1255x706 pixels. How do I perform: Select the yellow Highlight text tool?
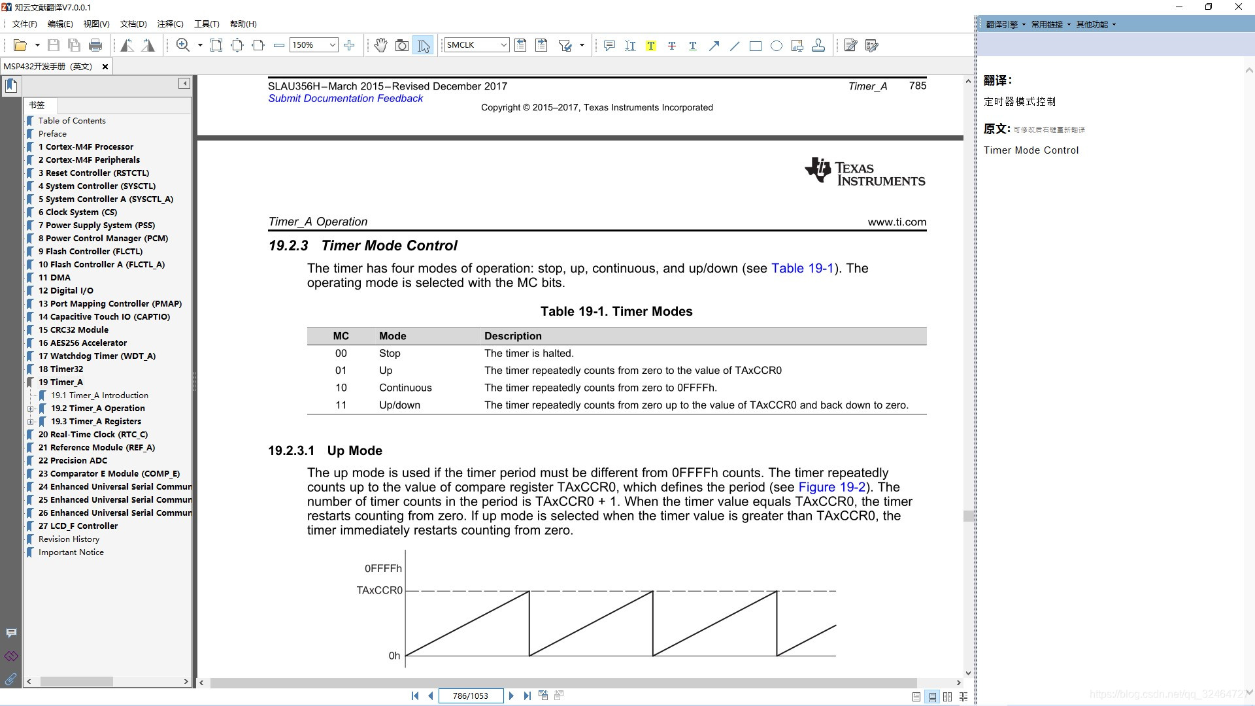pyautogui.click(x=651, y=45)
